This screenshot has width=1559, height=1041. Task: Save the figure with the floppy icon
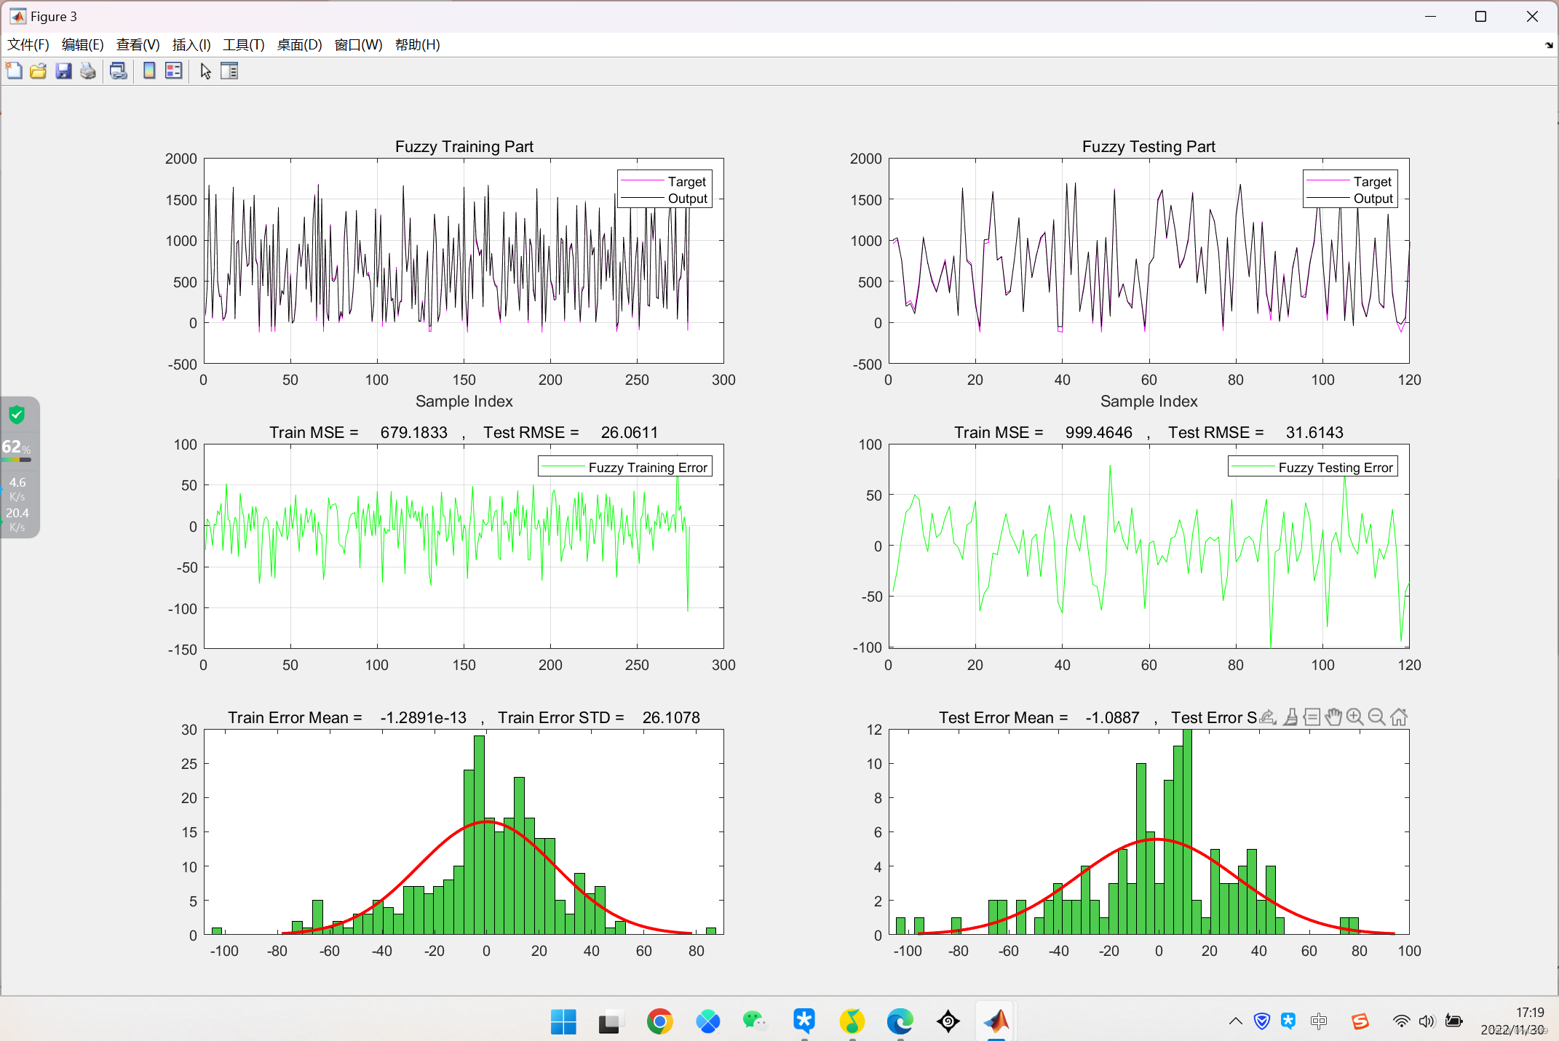[63, 71]
